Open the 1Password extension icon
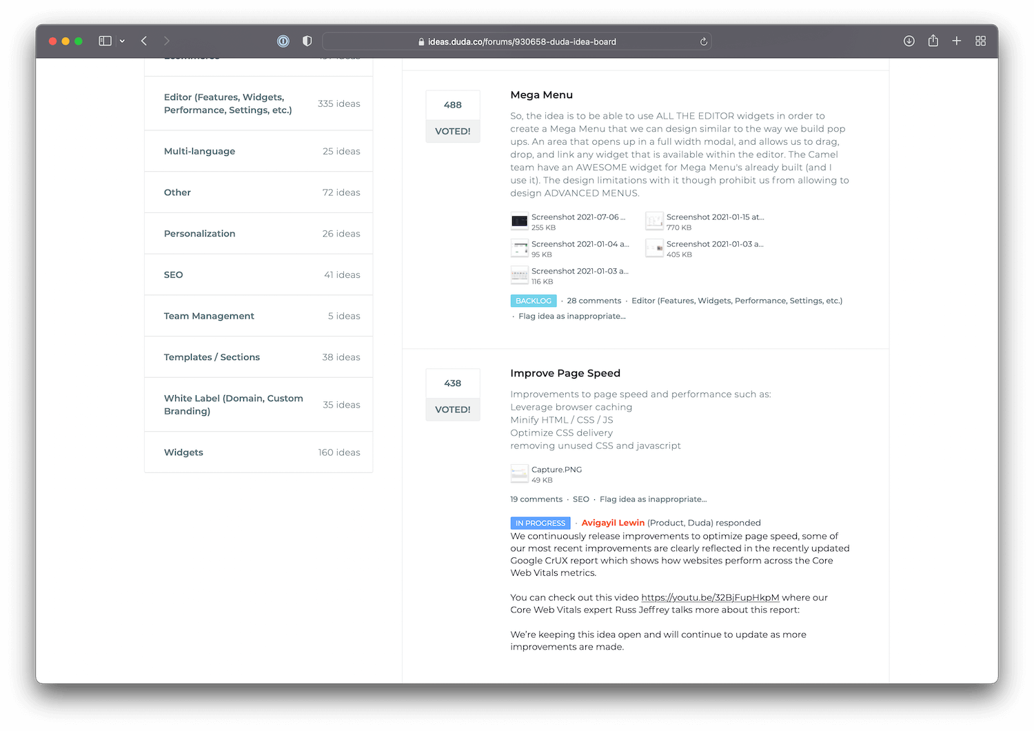 pos(283,41)
